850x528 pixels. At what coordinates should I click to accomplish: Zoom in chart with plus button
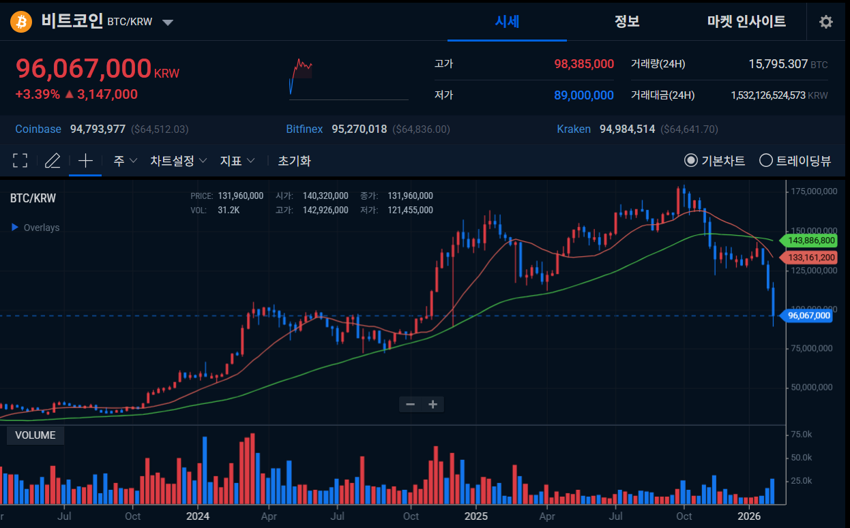point(433,404)
